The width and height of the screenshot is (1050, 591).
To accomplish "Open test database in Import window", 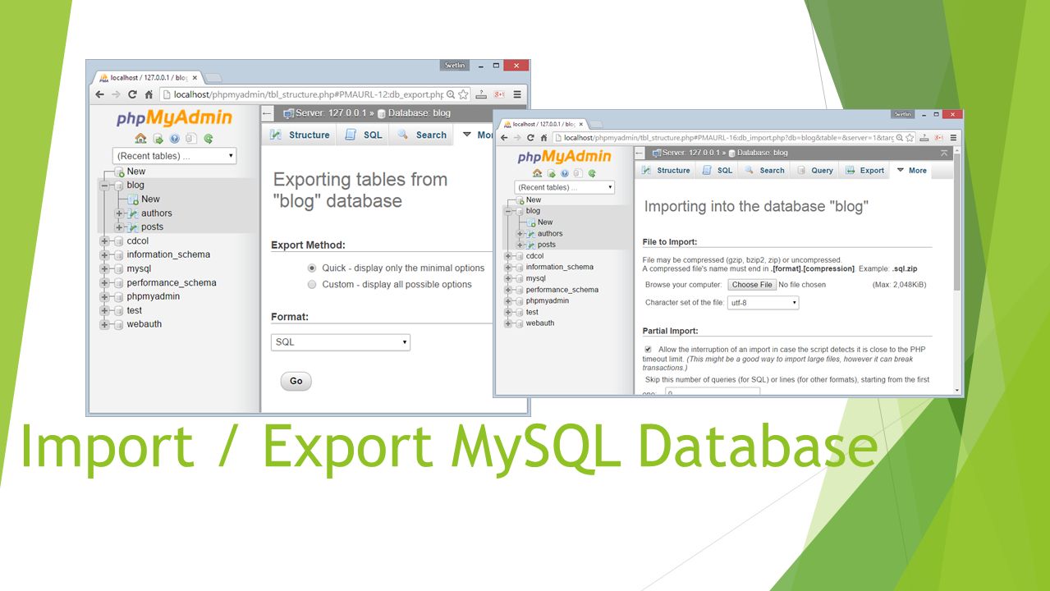I will [532, 312].
